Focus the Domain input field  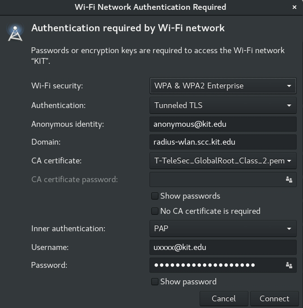tap(222, 142)
